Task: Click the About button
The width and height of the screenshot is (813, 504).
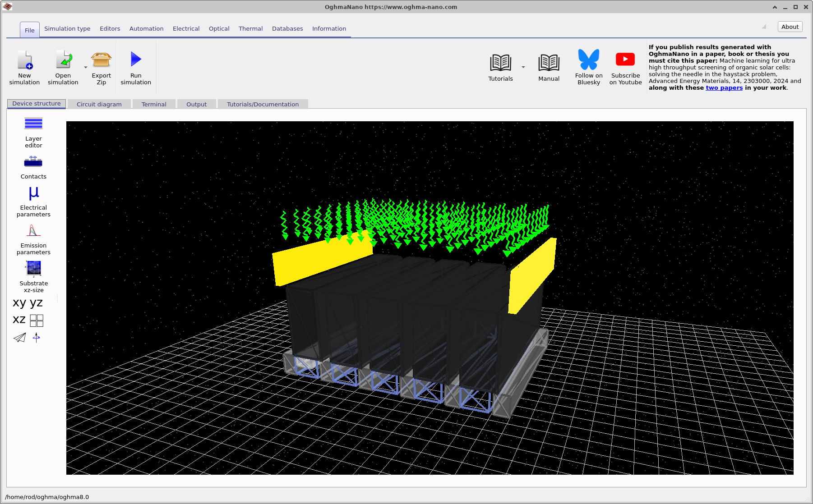Action: point(789,27)
